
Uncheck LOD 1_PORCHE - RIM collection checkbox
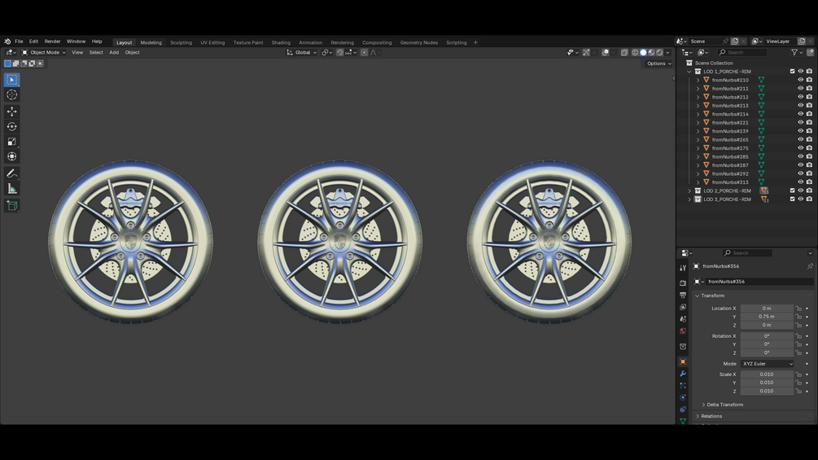[792, 72]
